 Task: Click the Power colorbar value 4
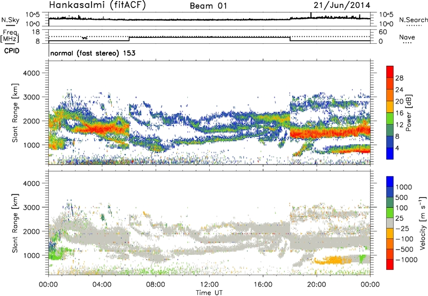point(397,148)
